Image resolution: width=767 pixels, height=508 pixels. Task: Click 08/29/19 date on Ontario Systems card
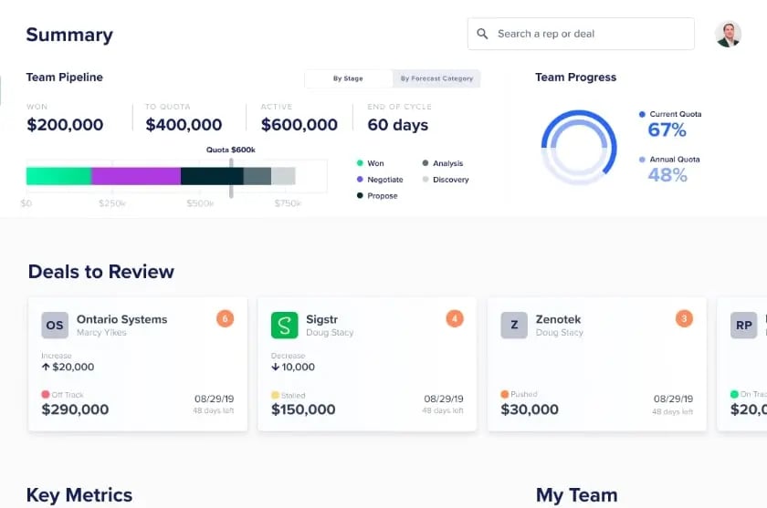pyautogui.click(x=215, y=399)
